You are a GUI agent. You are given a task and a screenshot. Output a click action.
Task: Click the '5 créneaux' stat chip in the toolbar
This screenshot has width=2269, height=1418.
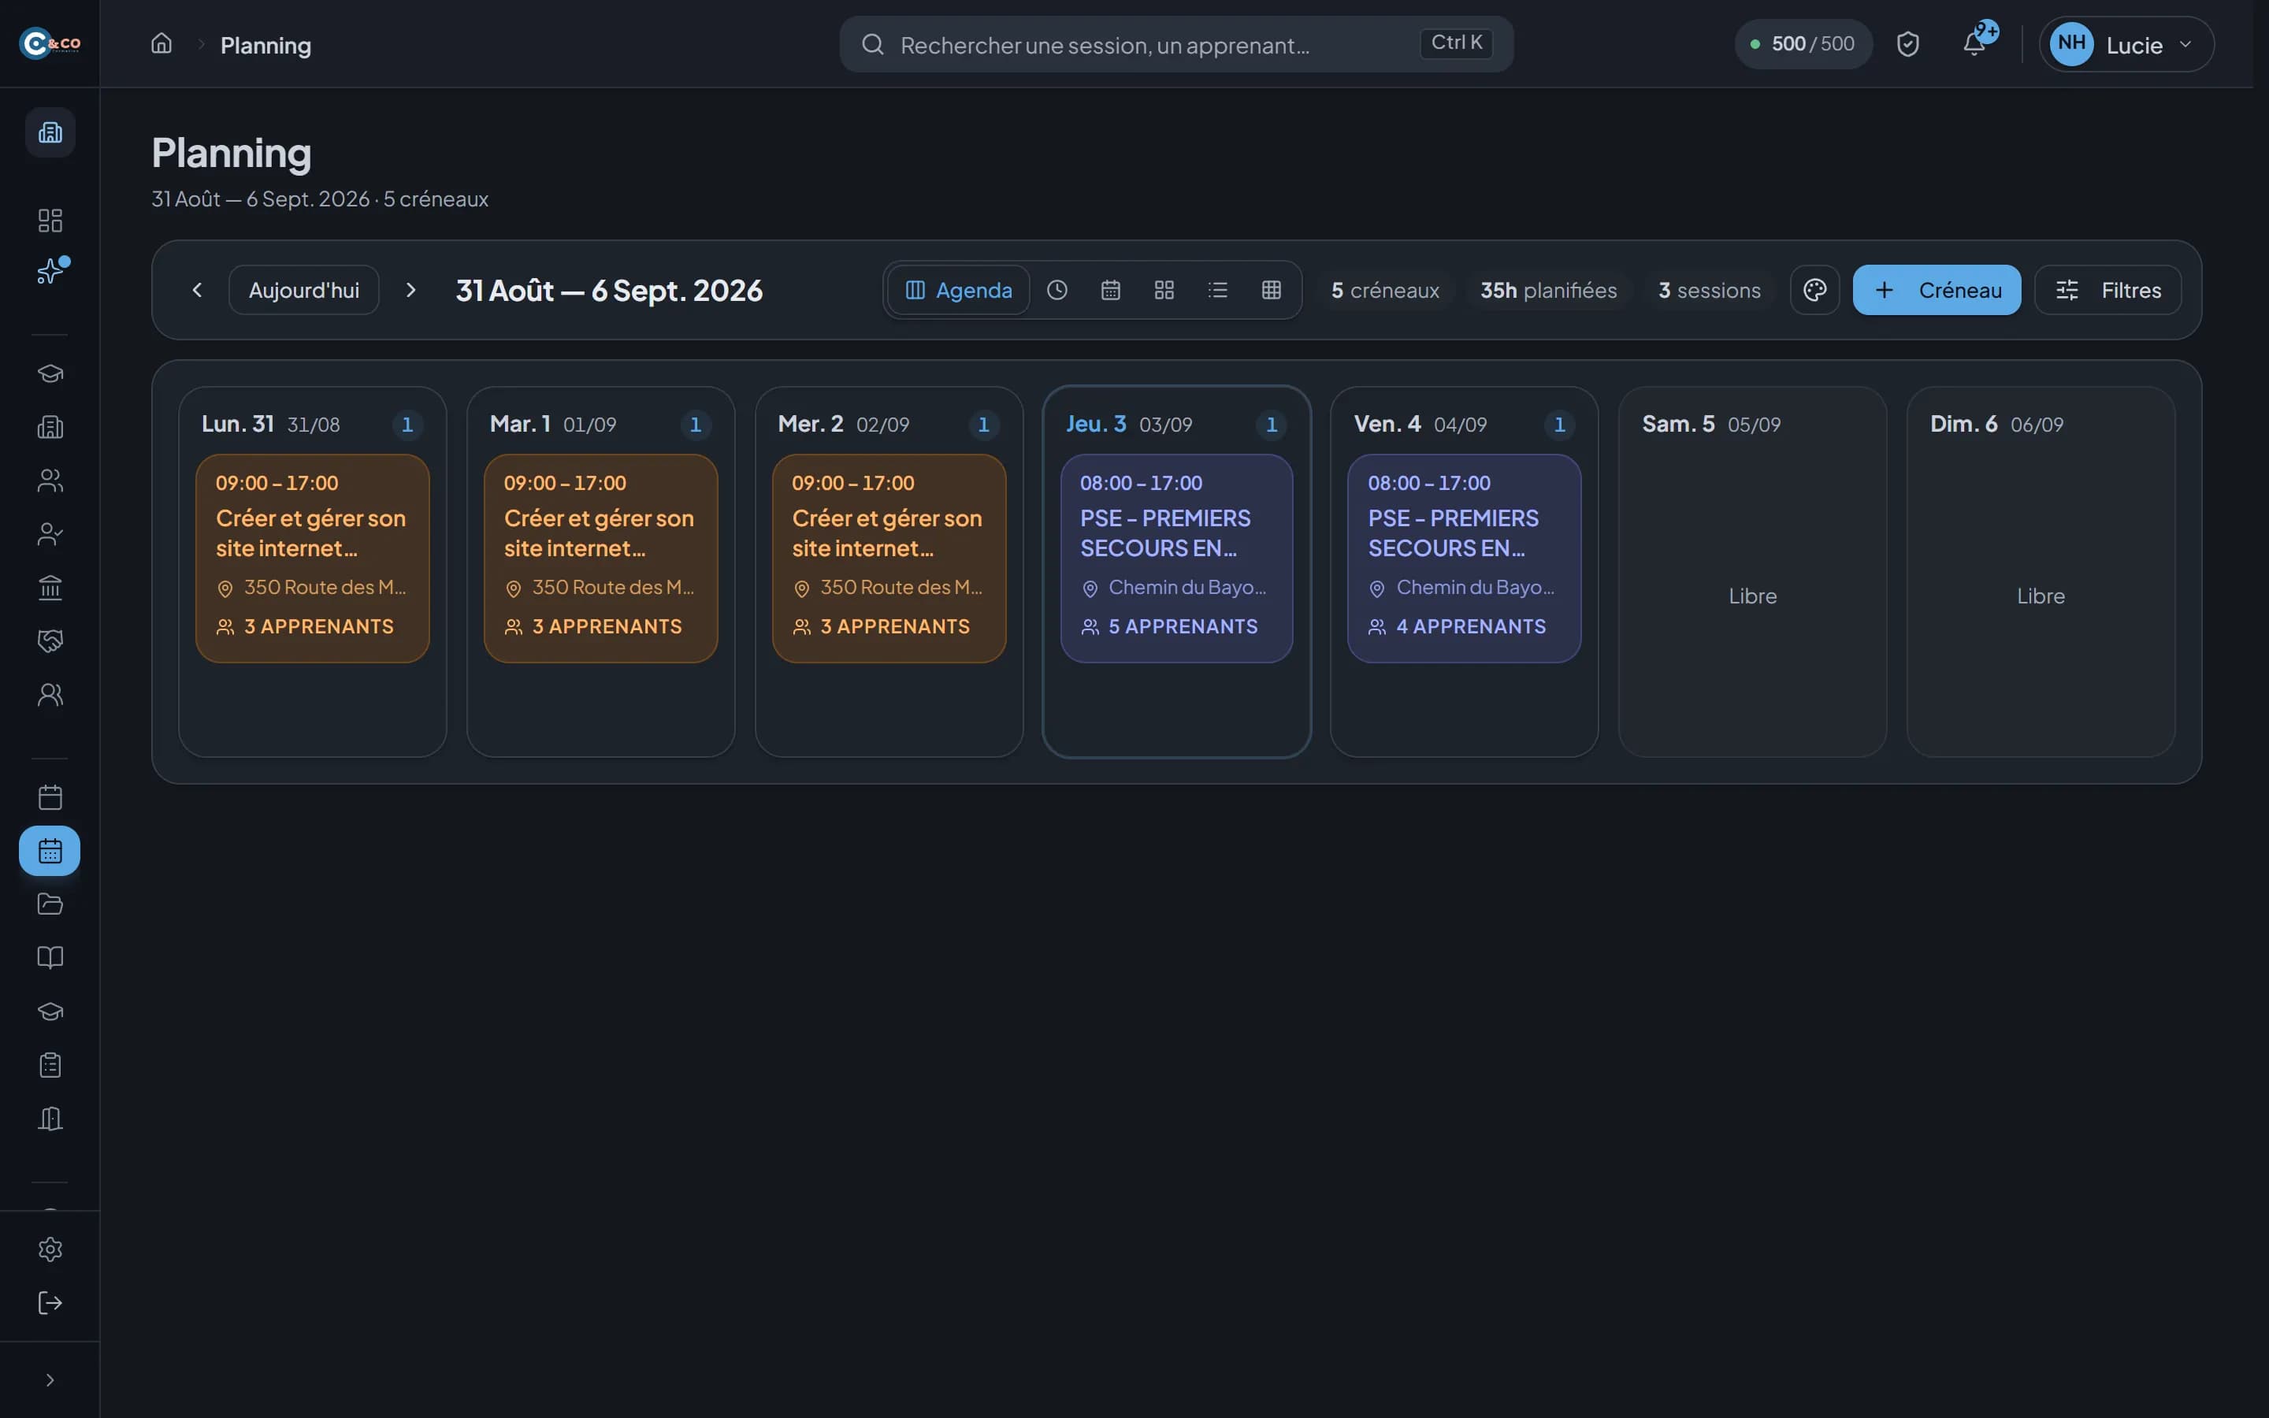tap(1385, 290)
